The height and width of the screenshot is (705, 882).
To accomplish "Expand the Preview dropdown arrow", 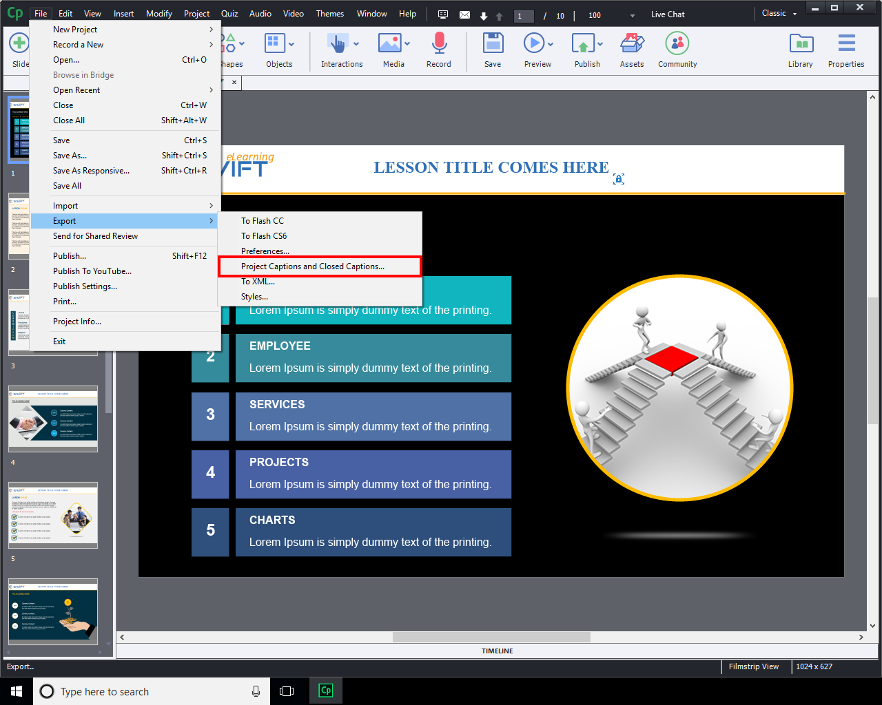I will pos(550,44).
